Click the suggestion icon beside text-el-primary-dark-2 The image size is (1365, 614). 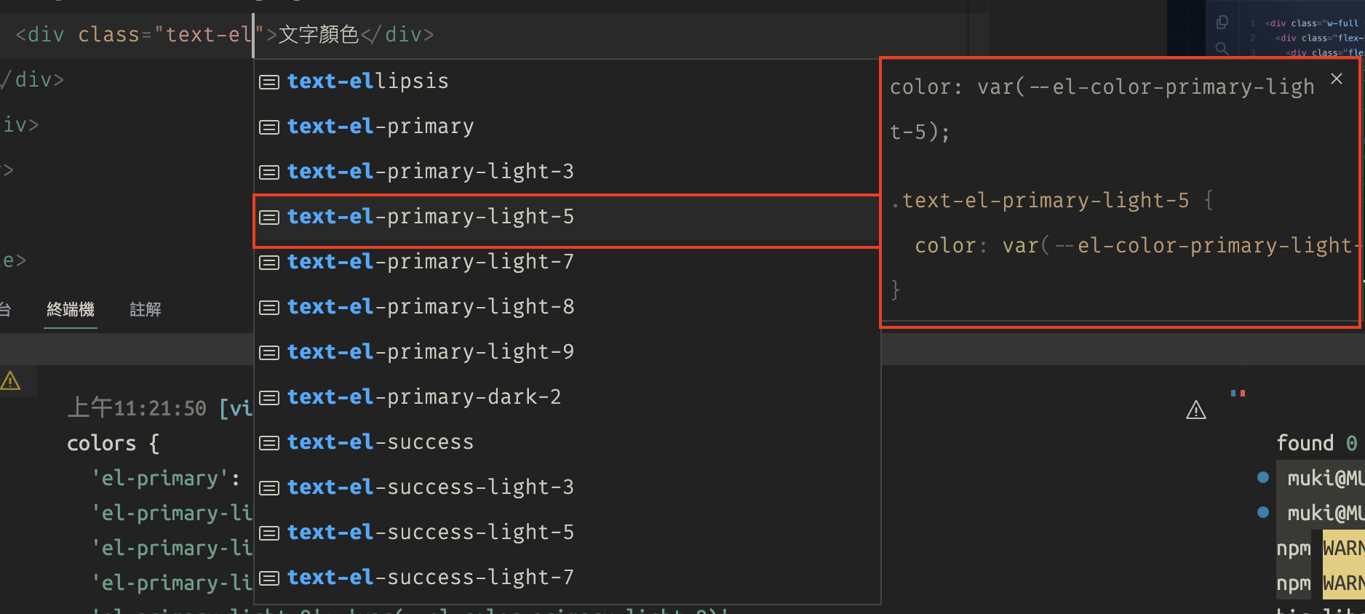click(x=268, y=397)
